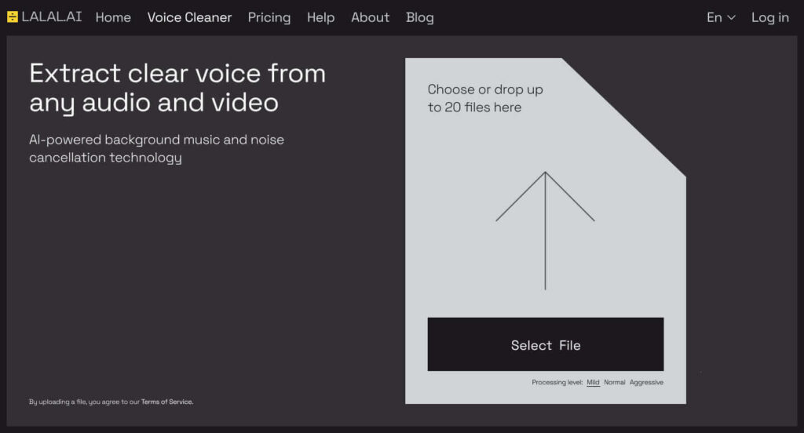Click the chevron next to En
This screenshot has width=804, height=433.
(732, 17)
